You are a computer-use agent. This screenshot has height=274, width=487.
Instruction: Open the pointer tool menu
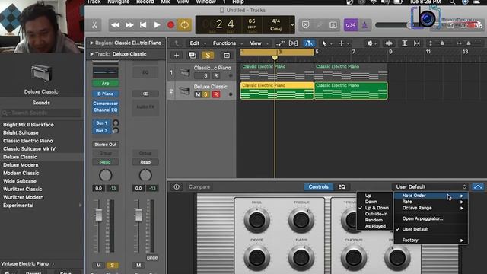pos(326,43)
